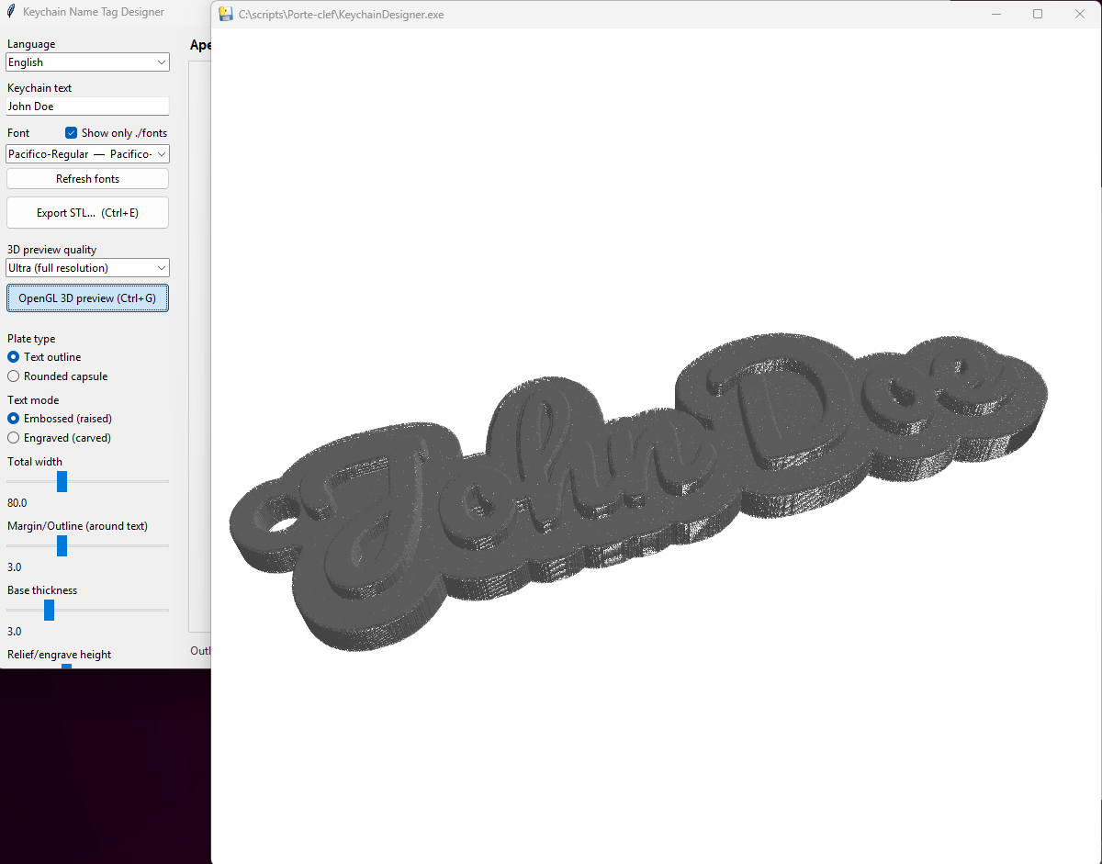Viewport: 1102px width, 864px height.
Task: Open the 3D preview quality dropdown
Action: pyautogui.click(x=87, y=268)
